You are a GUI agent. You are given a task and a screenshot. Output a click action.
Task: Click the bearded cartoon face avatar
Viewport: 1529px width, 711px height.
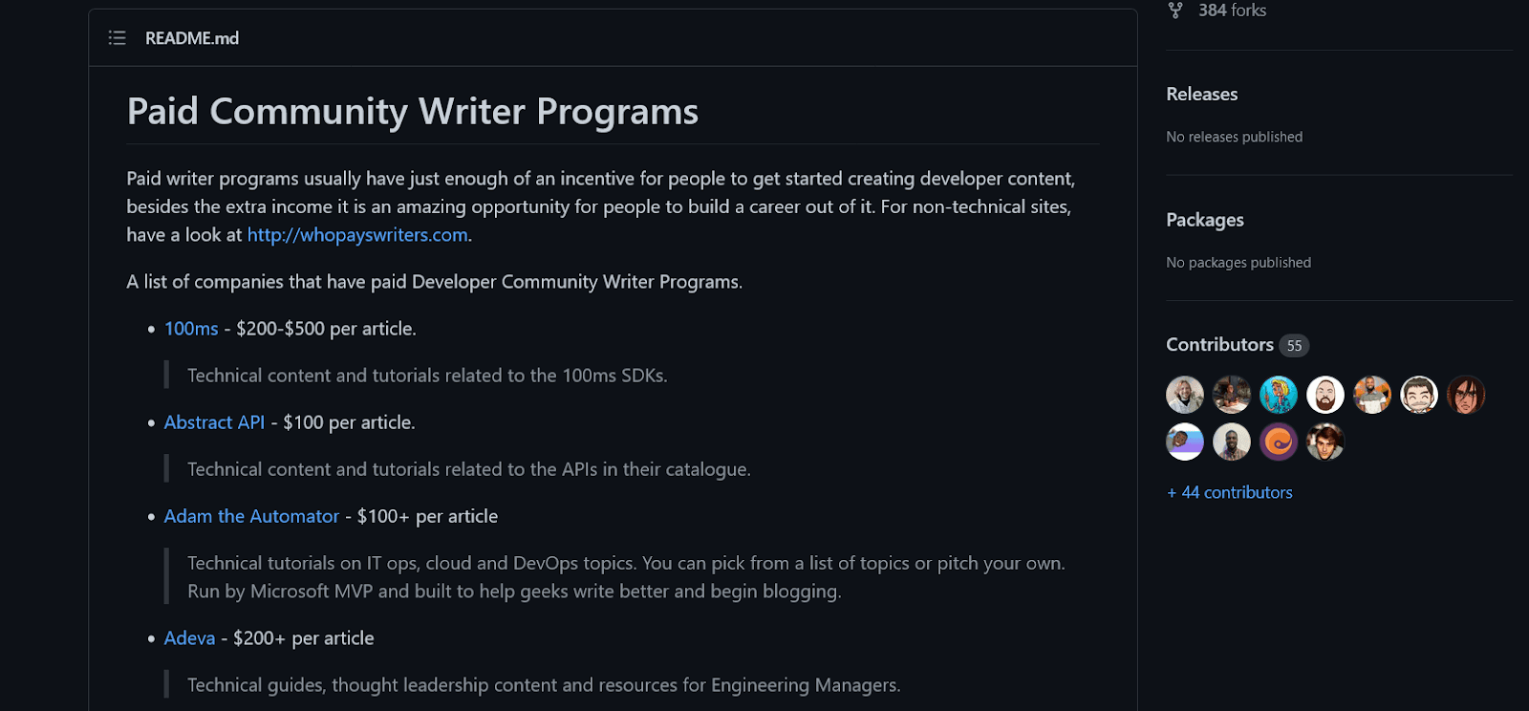[1325, 395]
